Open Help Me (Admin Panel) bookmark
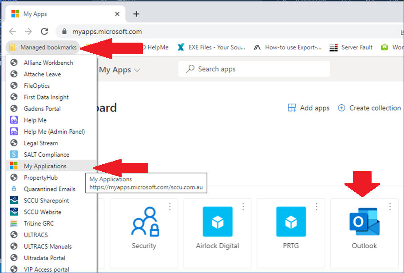 (x=51, y=131)
